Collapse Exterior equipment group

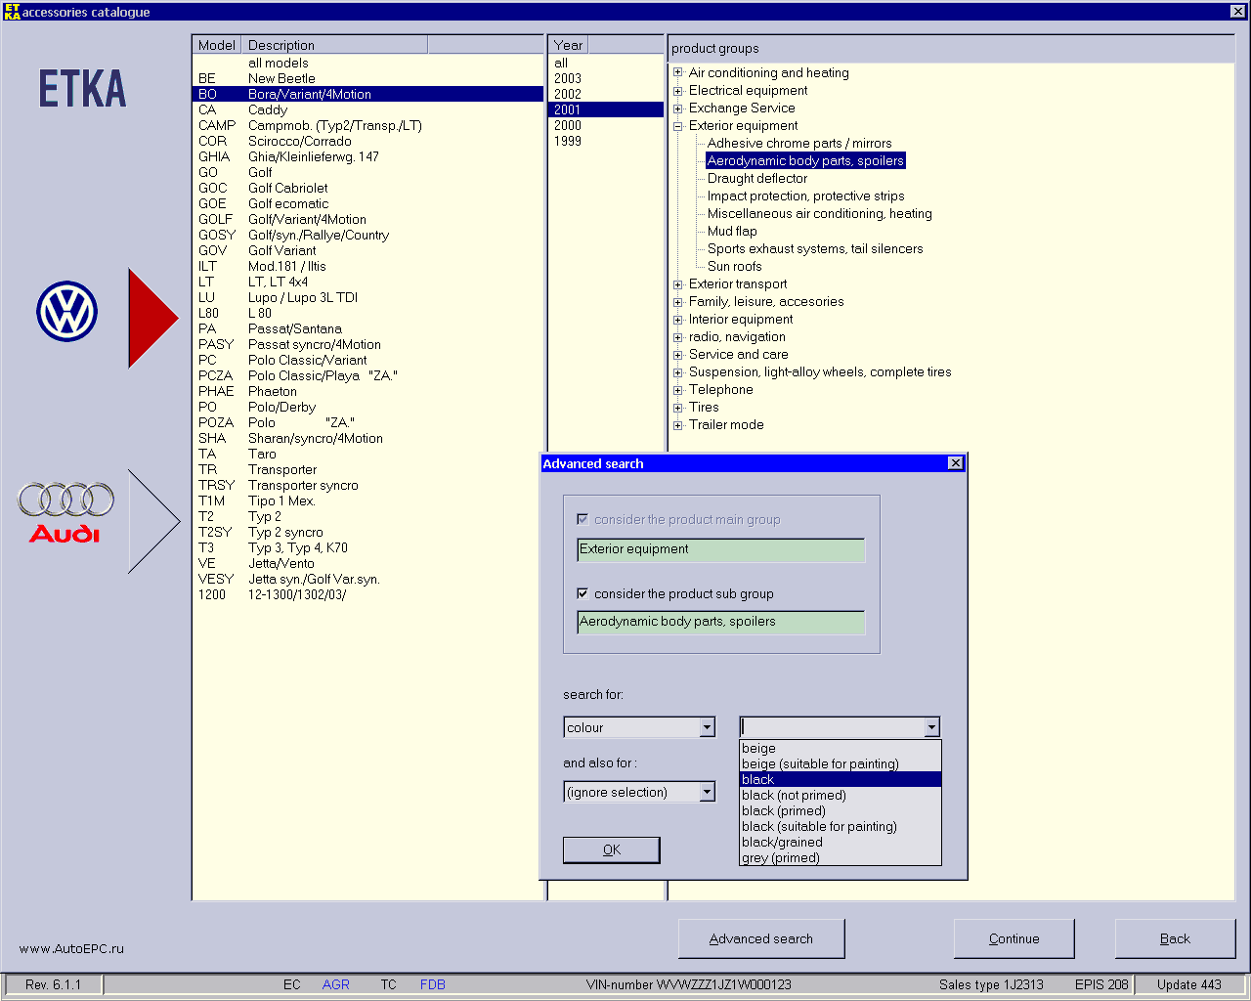[x=677, y=125]
